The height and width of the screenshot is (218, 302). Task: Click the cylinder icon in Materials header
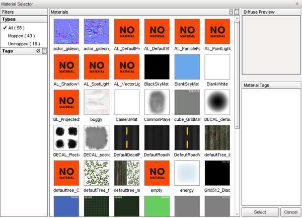pyautogui.click(x=231, y=12)
